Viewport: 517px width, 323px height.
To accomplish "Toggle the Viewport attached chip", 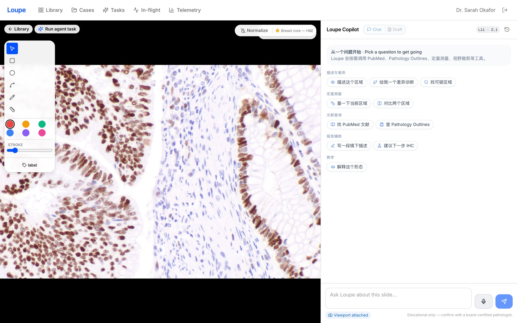I will [348, 315].
